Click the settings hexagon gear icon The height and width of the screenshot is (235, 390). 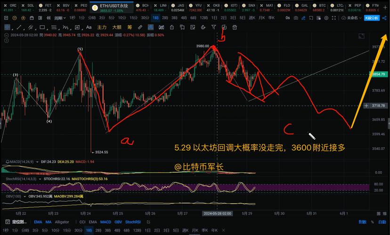(326, 18)
